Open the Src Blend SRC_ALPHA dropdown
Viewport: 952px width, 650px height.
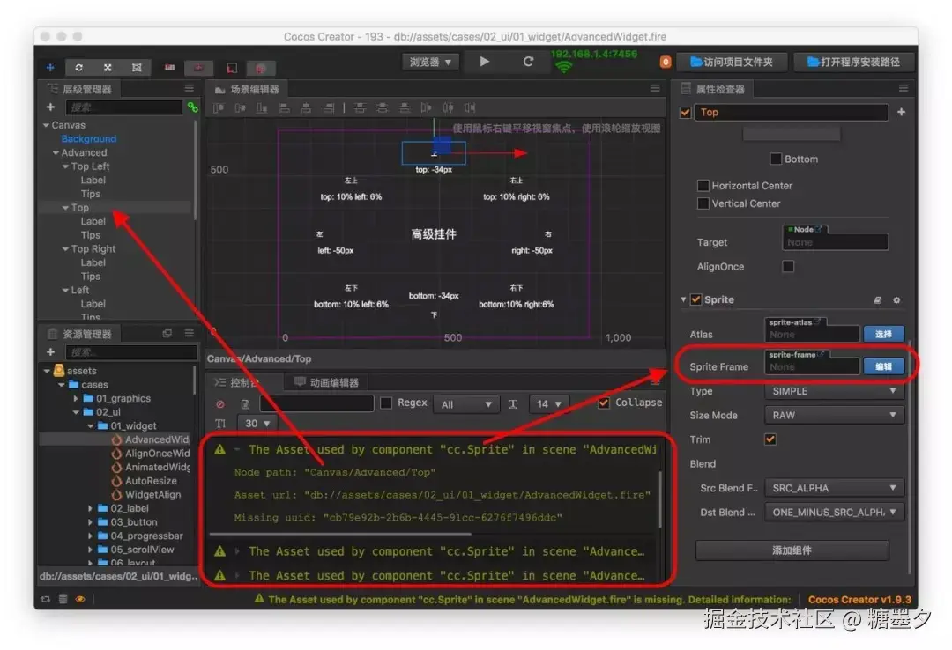point(834,488)
